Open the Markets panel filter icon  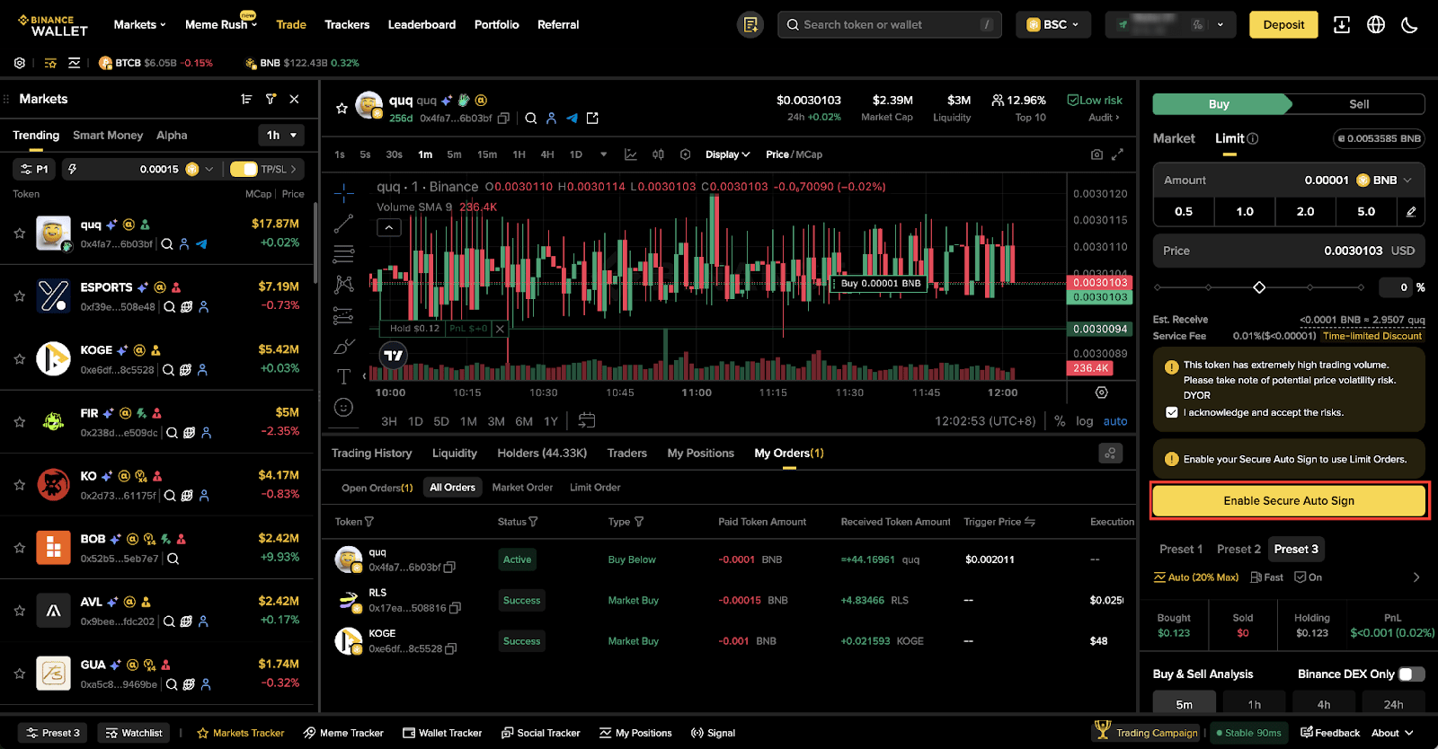coord(271,99)
